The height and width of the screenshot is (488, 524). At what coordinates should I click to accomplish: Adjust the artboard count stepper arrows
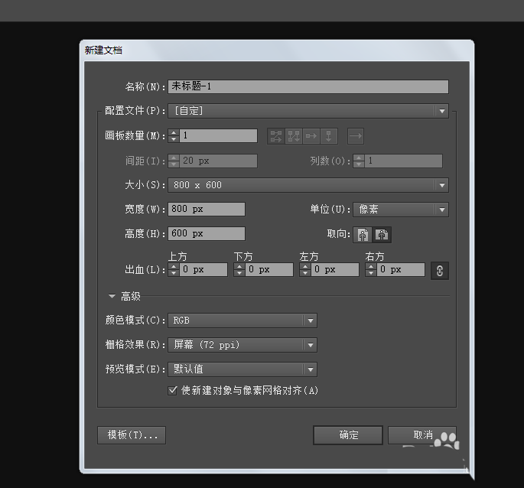pyautogui.click(x=174, y=135)
